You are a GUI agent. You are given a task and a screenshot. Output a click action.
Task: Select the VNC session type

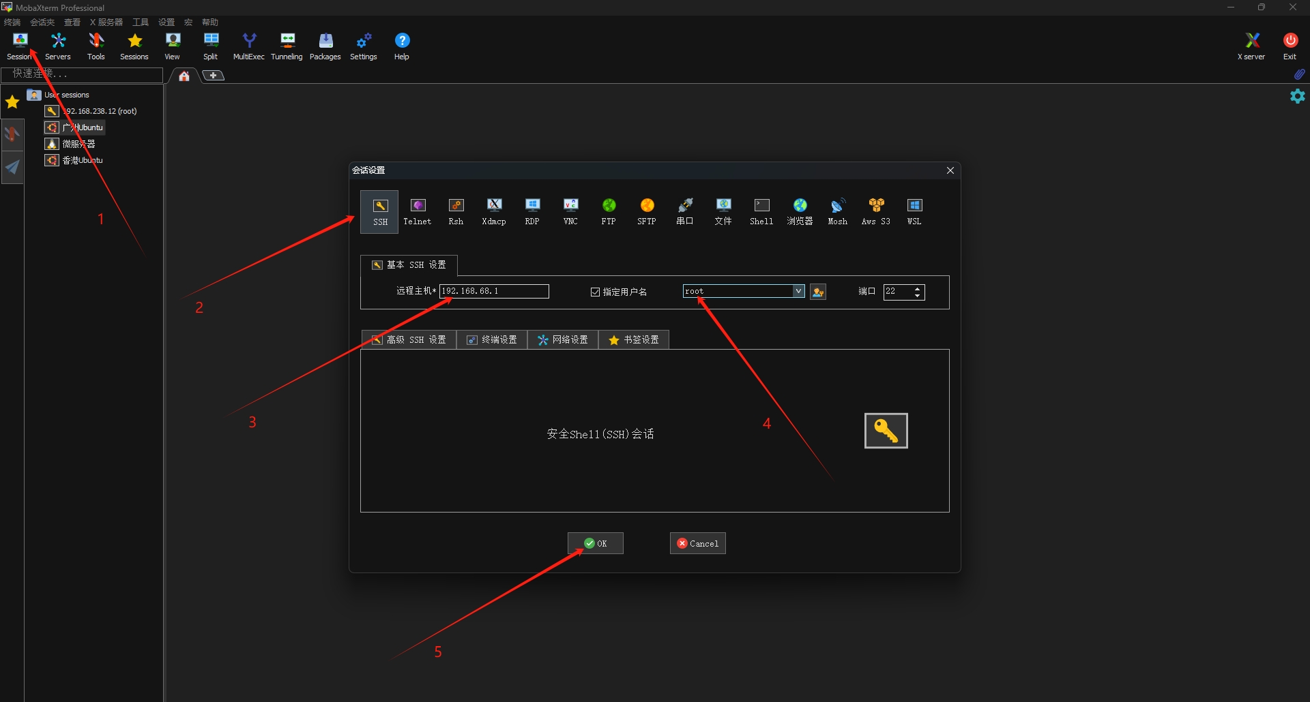click(x=570, y=212)
